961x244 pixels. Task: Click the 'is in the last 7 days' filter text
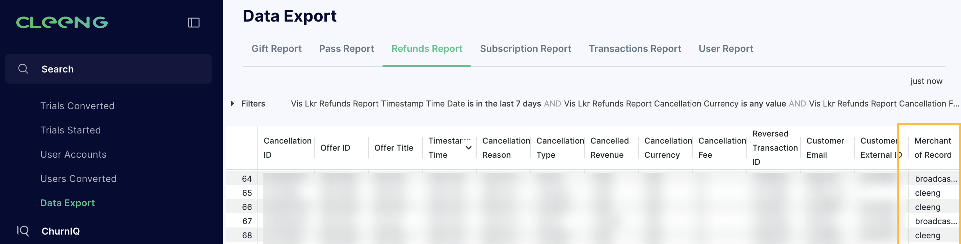click(x=504, y=103)
